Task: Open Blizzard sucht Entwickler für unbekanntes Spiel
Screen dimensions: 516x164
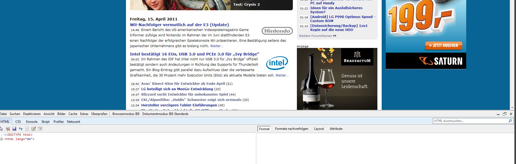Action: pos(185,95)
